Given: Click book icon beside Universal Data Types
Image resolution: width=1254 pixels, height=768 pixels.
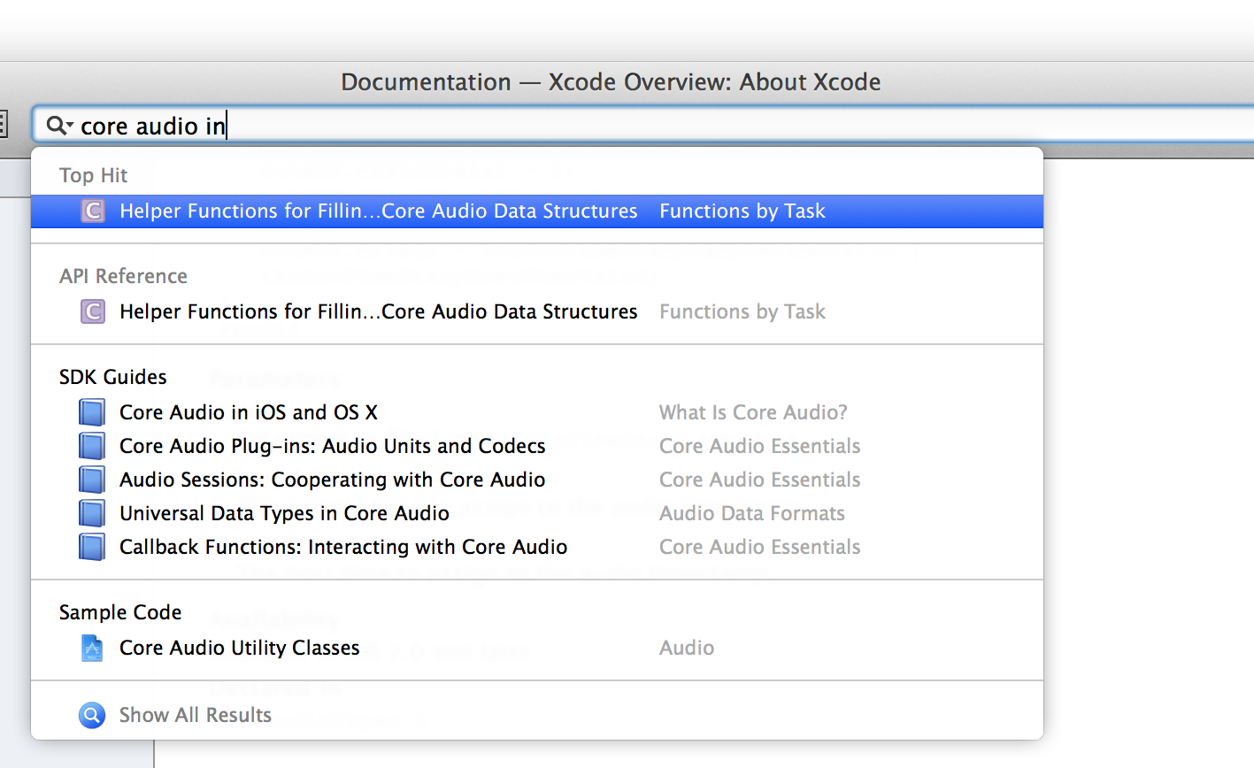Looking at the screenshot, I should pyautogui.click(x=92, y=513).
